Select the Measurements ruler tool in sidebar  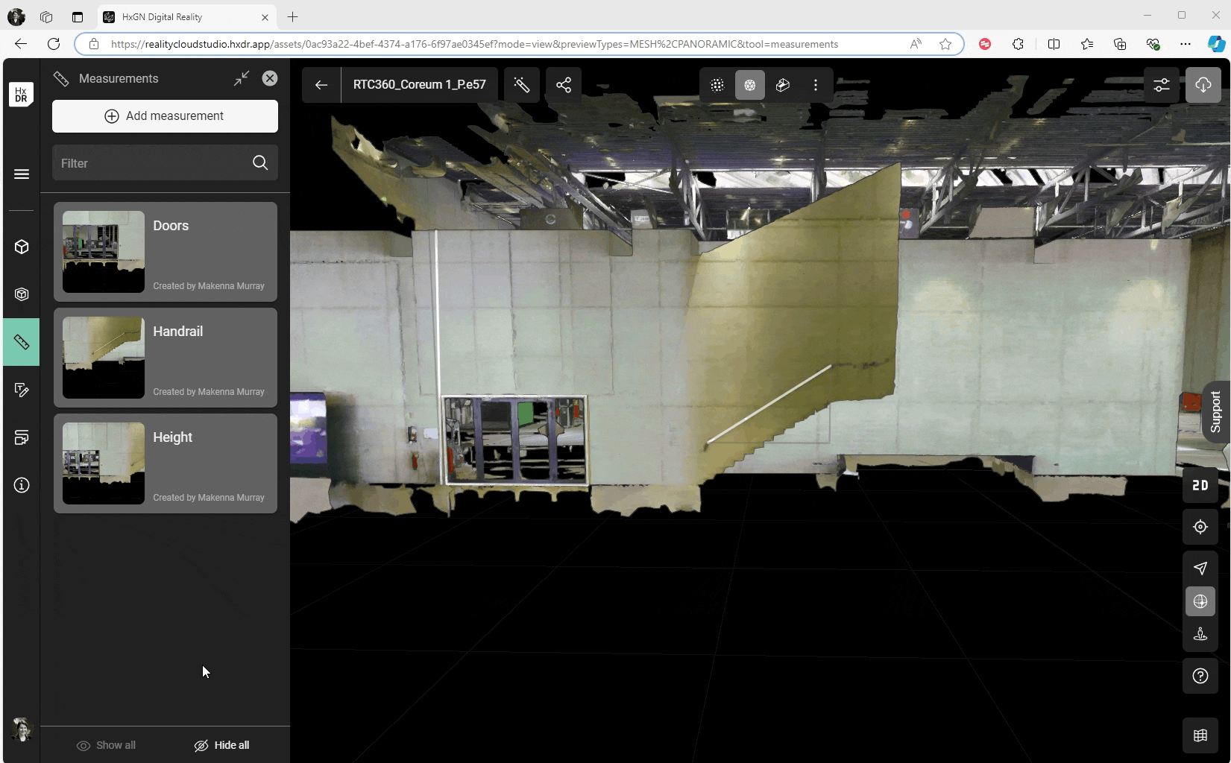(21, 343)
